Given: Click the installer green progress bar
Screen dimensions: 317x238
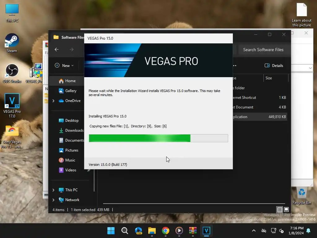Looking at the screenshot, I should [158, 138].
